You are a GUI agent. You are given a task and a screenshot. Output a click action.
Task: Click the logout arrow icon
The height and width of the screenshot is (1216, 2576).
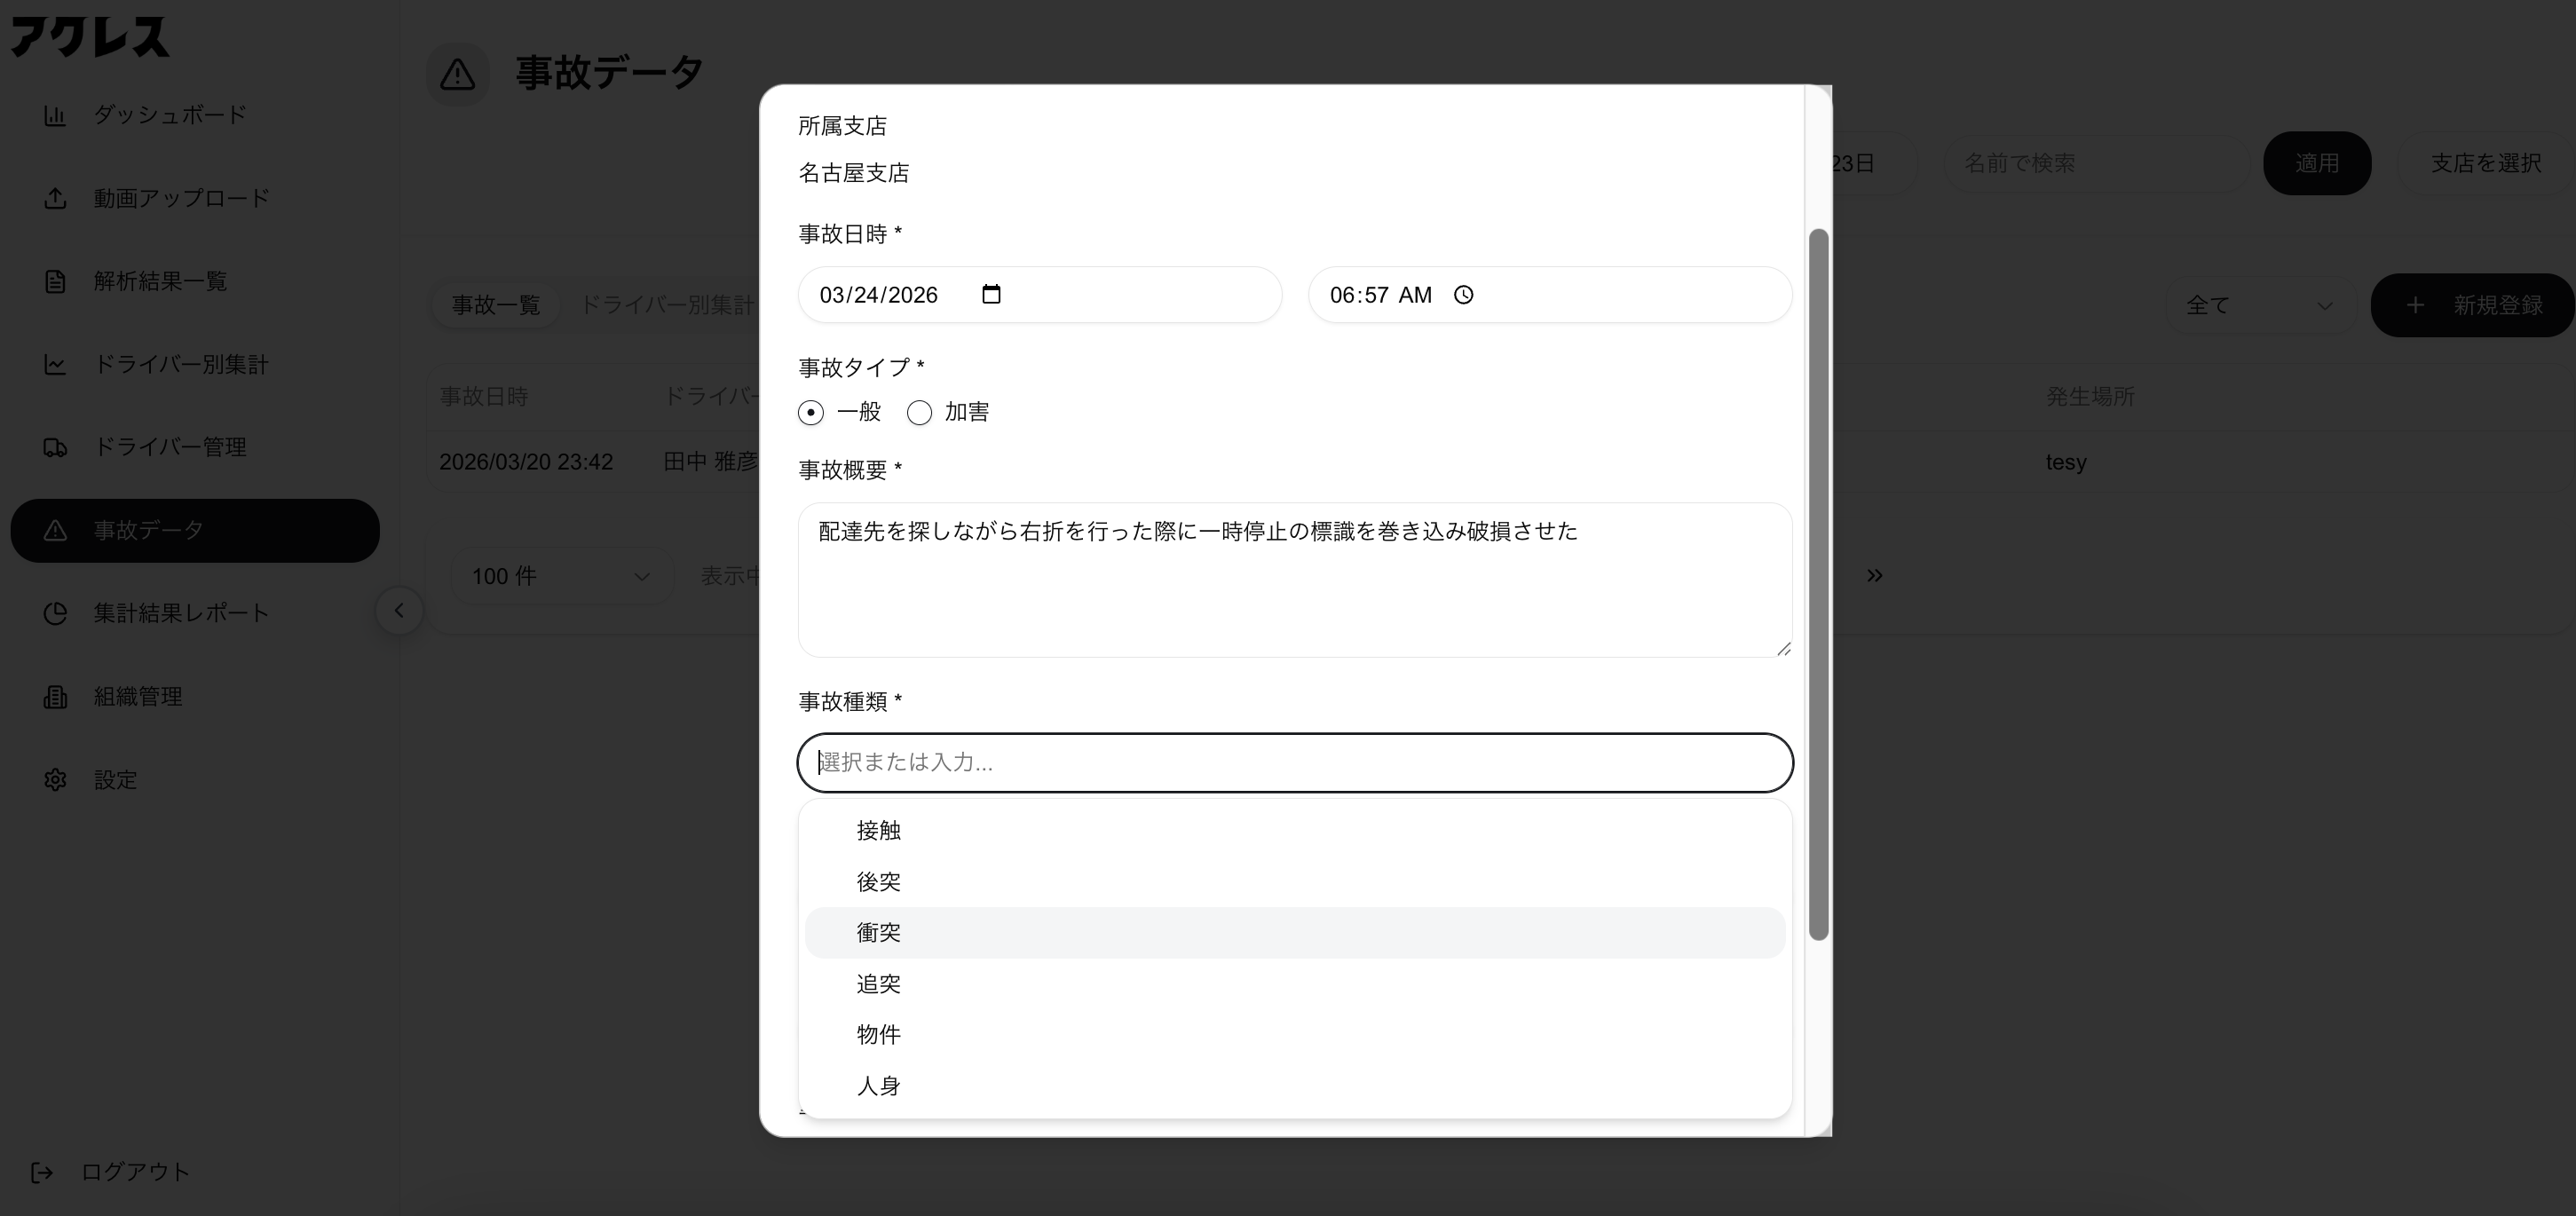42,1172
